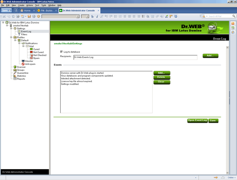The width and height of the screenshot is (237, 180).
Task: Click the numbered list toolbar icon
Action: click(x=120, y=16)
